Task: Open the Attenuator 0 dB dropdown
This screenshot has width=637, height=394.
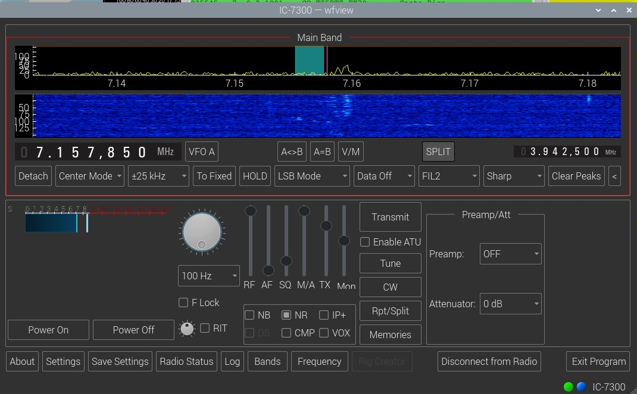Action: pyautogui.click(x=510, y=304)
